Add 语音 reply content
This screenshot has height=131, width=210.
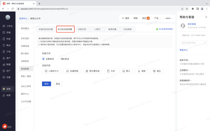coord(142,71)
